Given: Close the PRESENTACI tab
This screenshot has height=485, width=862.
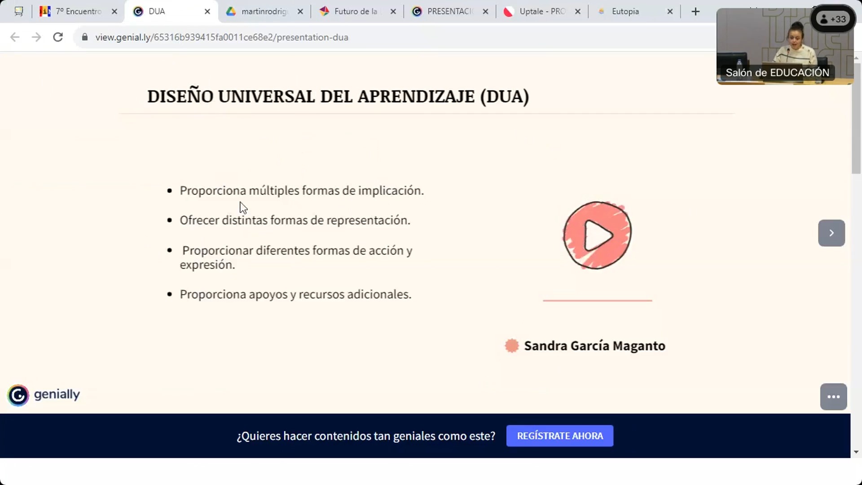Looking at the screenshot, I should tap(485, 12).
